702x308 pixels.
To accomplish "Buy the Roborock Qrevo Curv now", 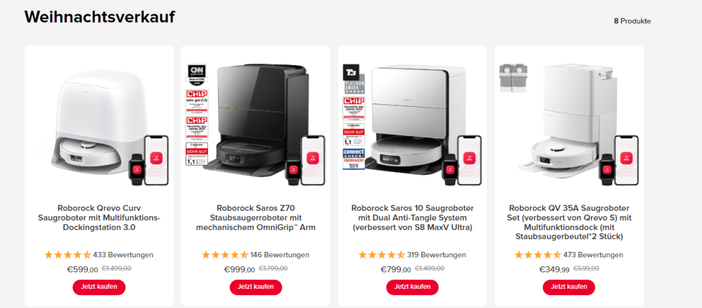I will (99, 287).
